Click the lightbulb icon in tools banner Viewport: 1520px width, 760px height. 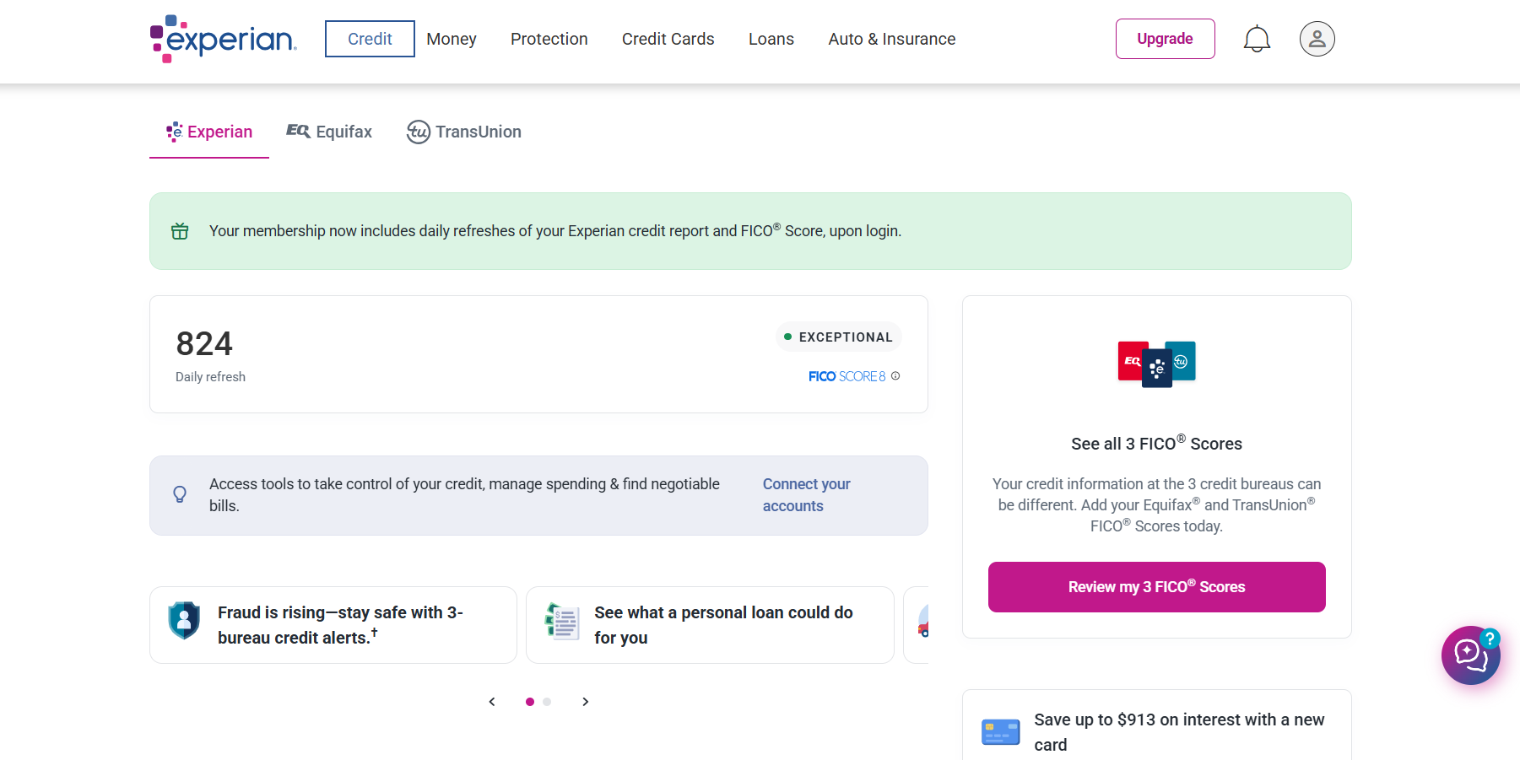coord(180,494)
